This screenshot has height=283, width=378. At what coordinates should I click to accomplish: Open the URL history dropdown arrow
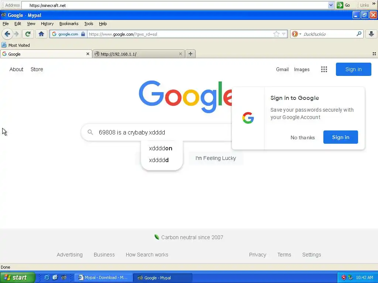[284, 34]
